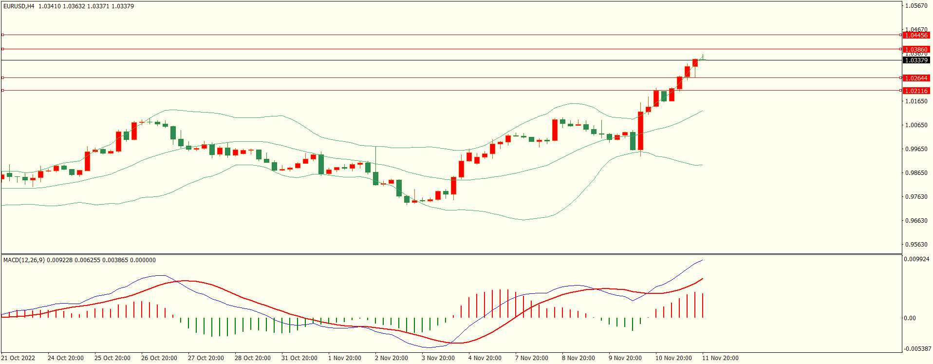Click the 0.99650 price axis value
933x364 pixels.
916,149
